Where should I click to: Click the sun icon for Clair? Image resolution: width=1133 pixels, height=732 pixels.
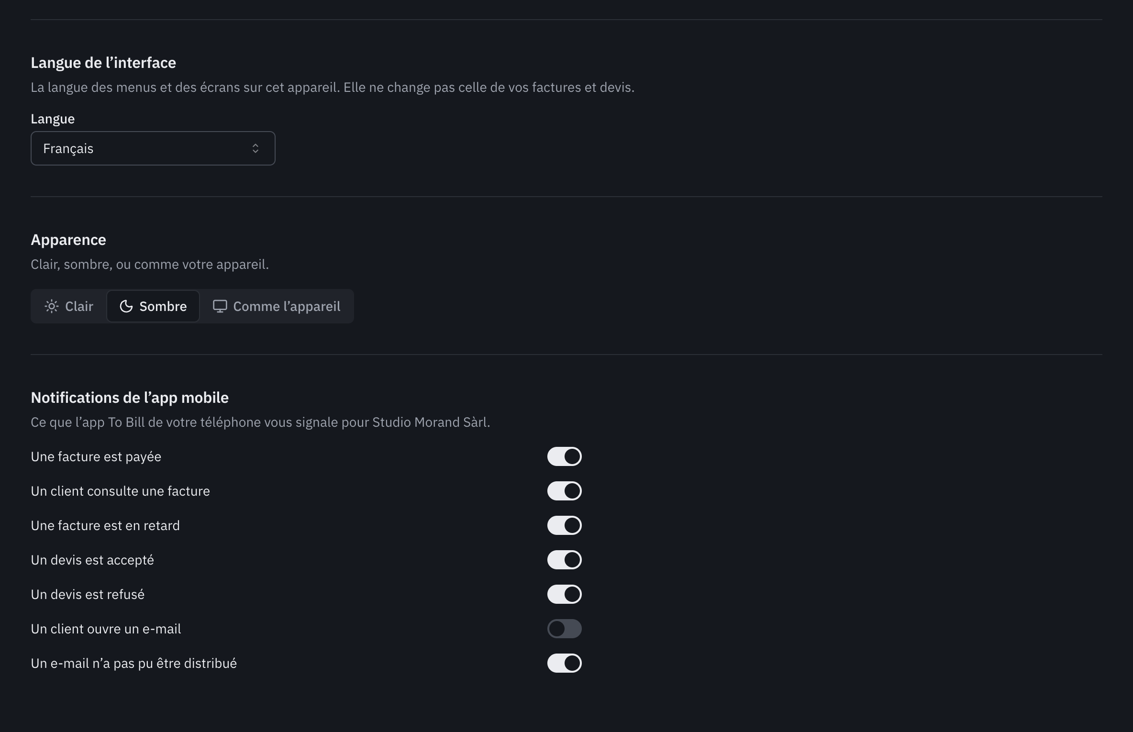tap(52, 306)
